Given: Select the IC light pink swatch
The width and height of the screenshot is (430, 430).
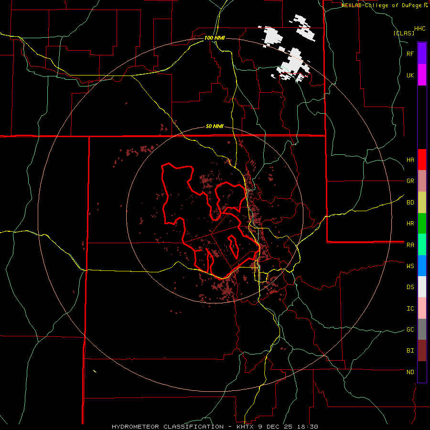Looking at the screenshot, I should (x=422, y=308).
